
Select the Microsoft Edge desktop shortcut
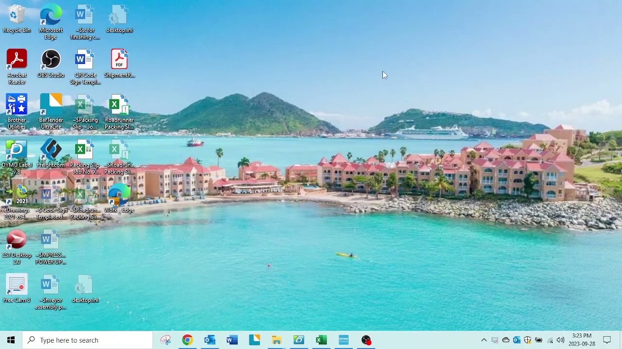(x=51, y=22)
